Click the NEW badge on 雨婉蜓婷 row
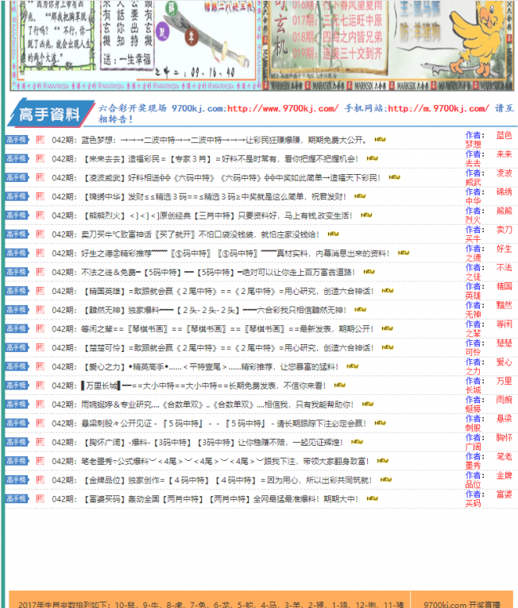The height and width of the screenshot is (608, 518). tap(368, 404)
